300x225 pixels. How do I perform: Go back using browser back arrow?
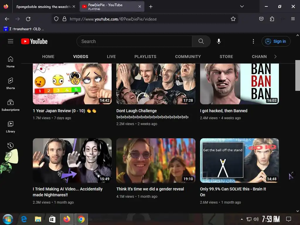coord(7,19)
